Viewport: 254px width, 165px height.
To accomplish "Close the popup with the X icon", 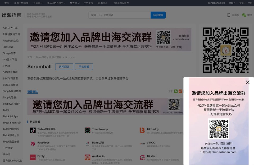I will tap(248, 83).
